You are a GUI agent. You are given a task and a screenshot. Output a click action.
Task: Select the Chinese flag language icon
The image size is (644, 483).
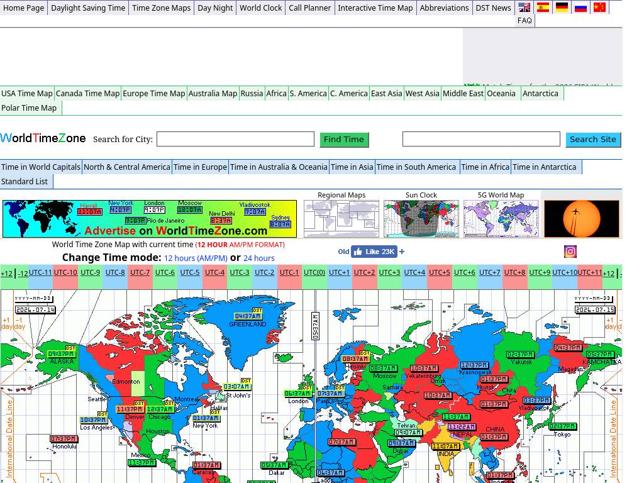[599, 8]
